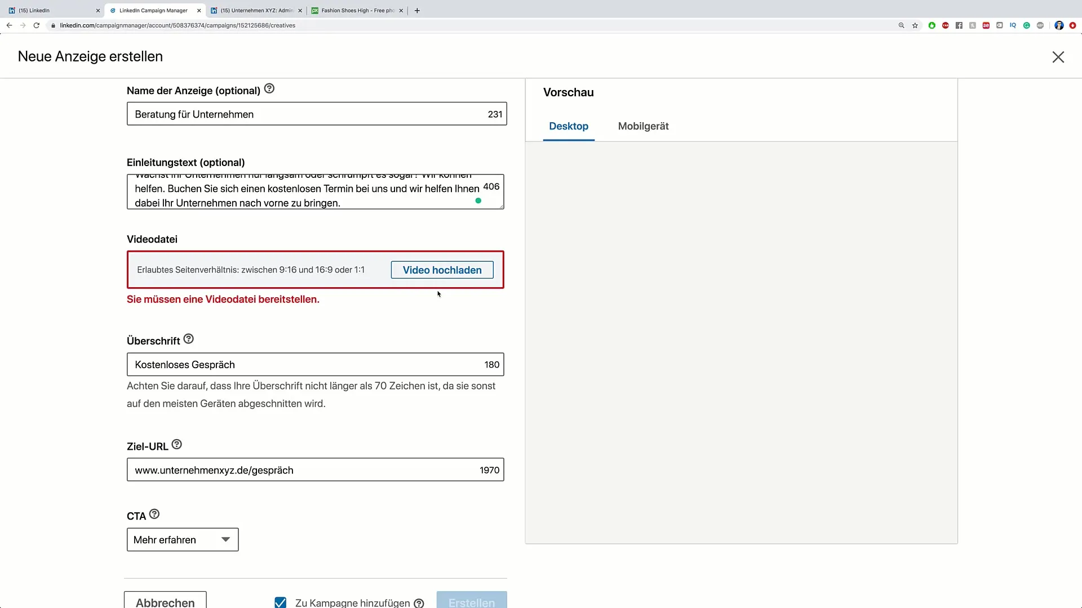Click the Grammarly green dot in Einleitungstext
Screen dimensions: 1082x608
click(x=478, y=200)
